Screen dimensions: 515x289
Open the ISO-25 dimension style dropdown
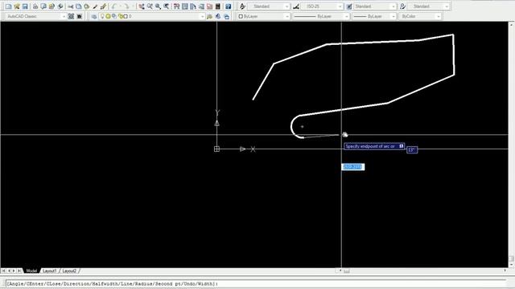click(x=340, y=6)
